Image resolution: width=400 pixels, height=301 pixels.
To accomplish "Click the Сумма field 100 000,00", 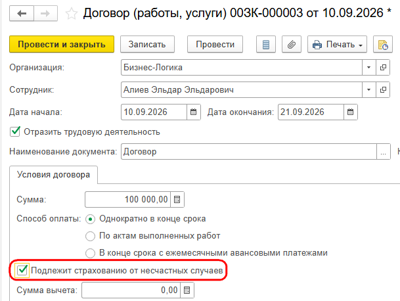I will pyautogui.click(x=127, y=199).
